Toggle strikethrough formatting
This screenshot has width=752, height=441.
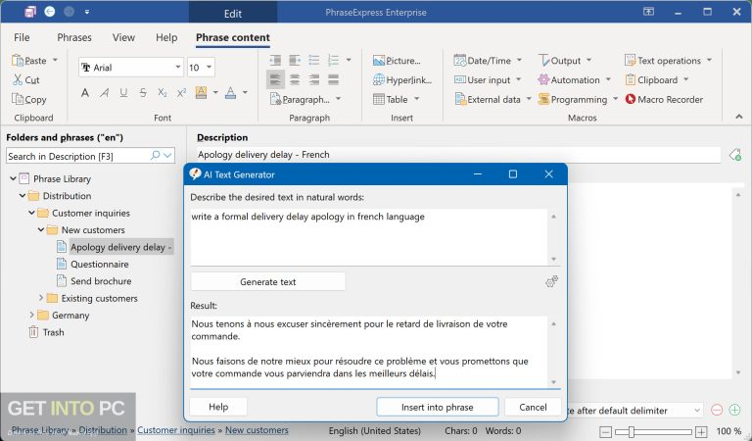pos(143,93)
